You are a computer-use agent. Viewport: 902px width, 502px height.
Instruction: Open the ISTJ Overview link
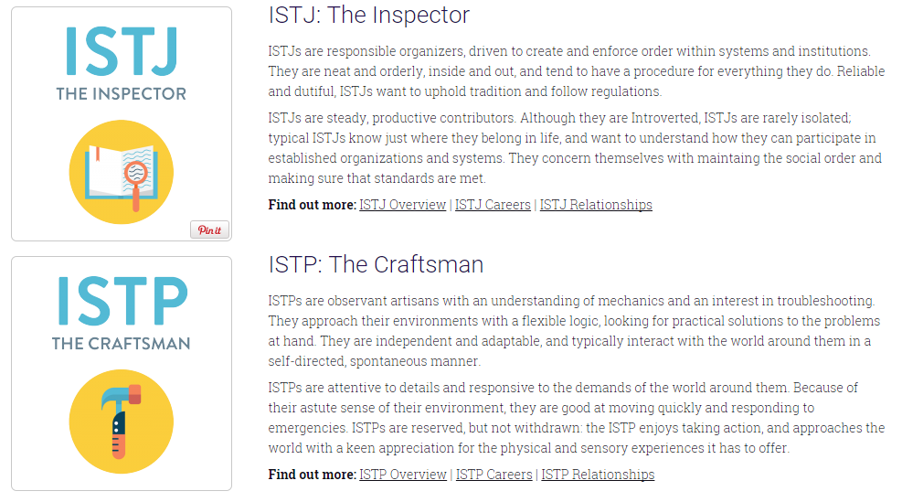pyautogui.click(x=403, y=205)
